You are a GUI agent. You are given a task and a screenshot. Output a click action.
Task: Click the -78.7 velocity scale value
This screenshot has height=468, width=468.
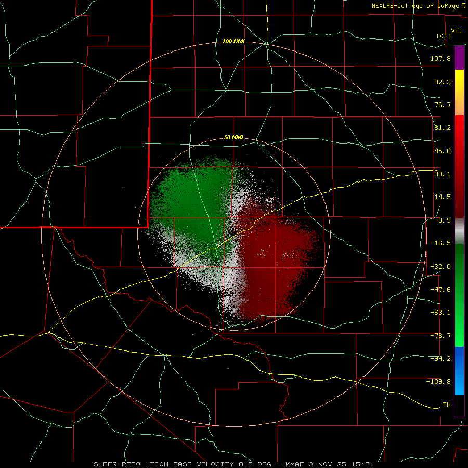point(440,336)
